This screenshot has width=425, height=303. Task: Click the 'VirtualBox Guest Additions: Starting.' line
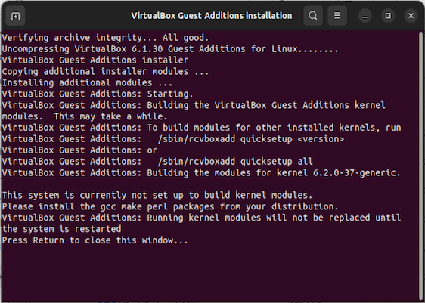[98, 94]
